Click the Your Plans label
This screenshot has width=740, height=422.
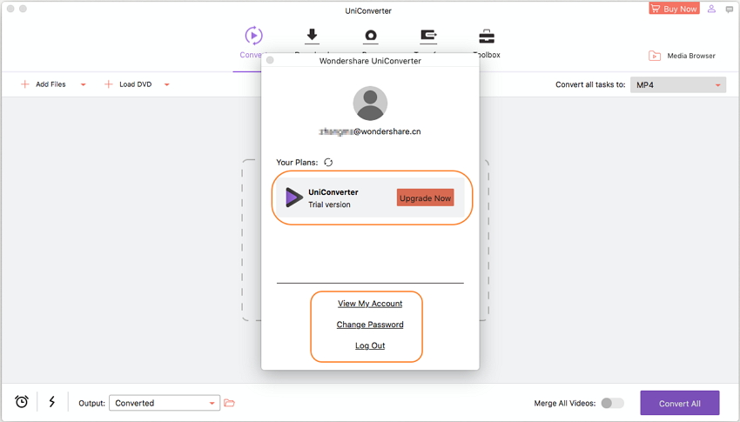[x=297, y=162]
